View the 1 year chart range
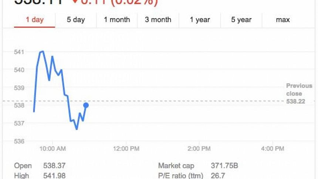The width and height of the screenshot is (318, 179). pos(200,20)
